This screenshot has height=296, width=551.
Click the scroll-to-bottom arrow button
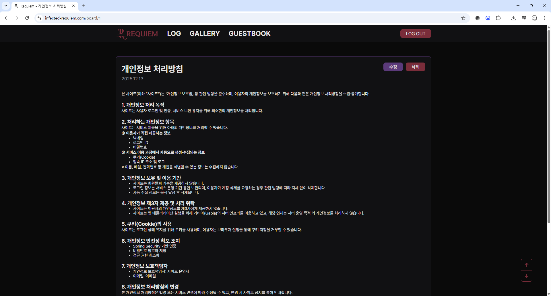526,276
